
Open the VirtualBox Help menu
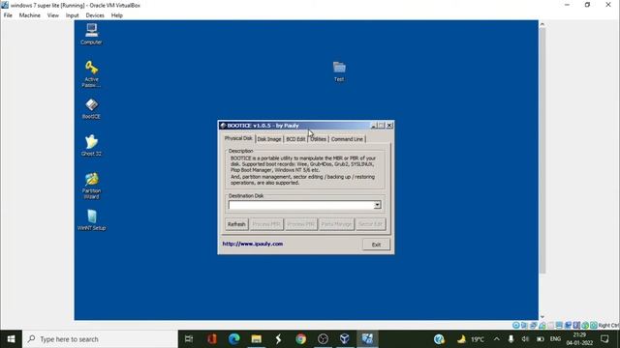[x=116, y=15]
